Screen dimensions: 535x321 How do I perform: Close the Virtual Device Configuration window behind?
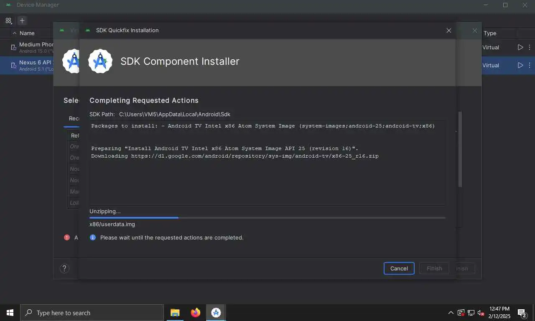pyautogui.click(x=474, y=31)
